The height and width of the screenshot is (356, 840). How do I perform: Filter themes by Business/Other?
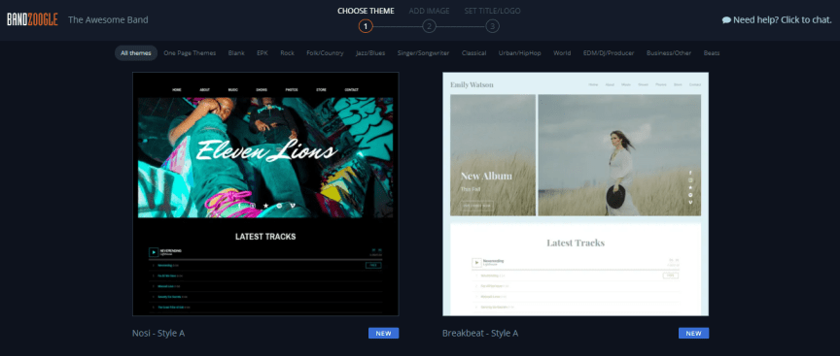(669, 53)
